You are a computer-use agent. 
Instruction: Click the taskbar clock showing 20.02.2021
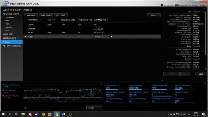pos(196,114)
